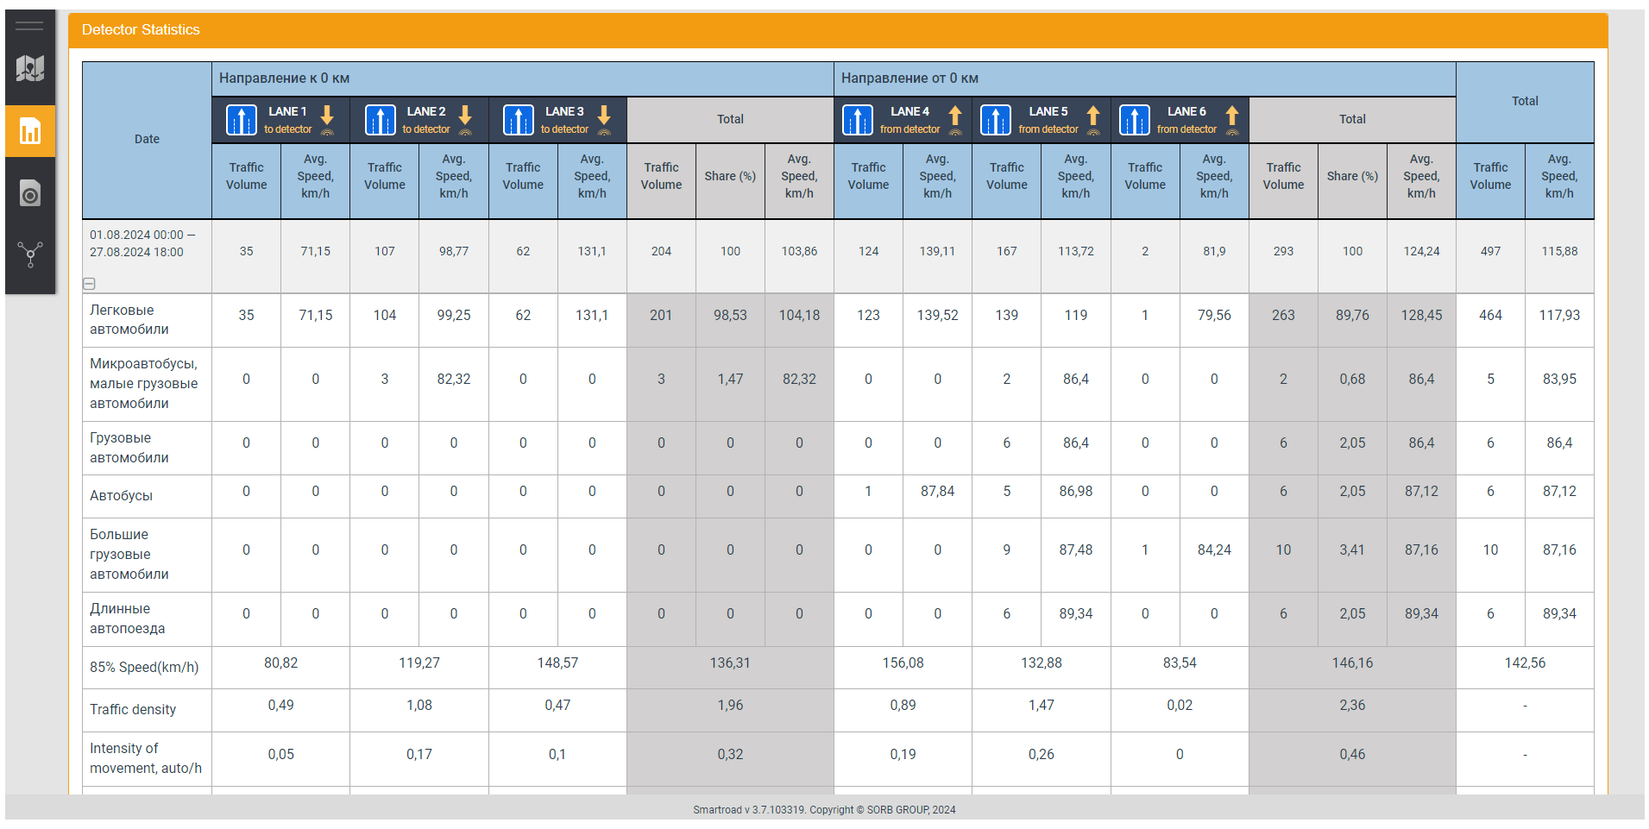Click the 0,46 intensity total value
1649x829 pixels.
pos(1352,755)
